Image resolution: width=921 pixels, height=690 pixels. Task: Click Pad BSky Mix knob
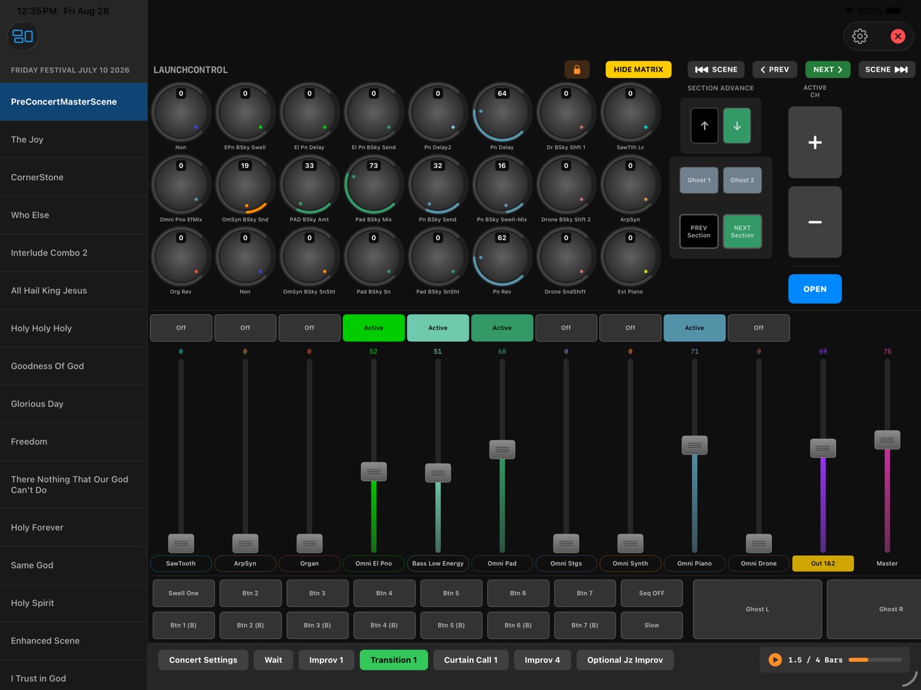[x=374, y=185]
